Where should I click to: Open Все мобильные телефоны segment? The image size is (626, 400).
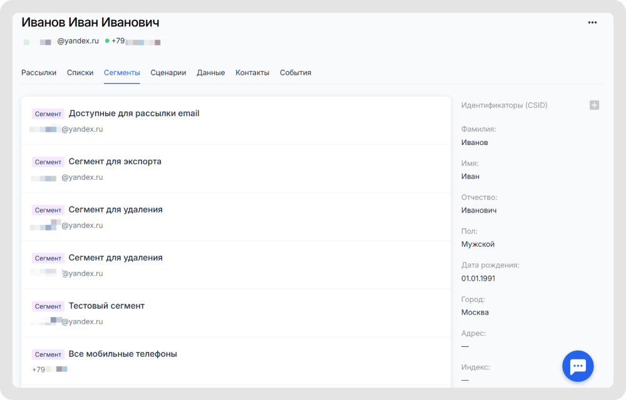[x=123, y=354]
